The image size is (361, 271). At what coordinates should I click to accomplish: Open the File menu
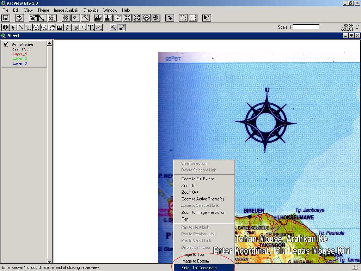[x=5, y=10]
